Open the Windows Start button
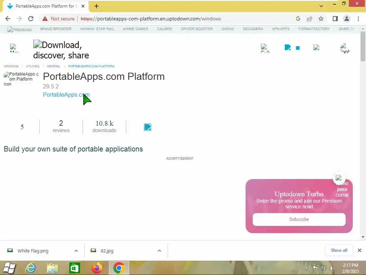This screenshot has height=275, width=366. (9, 268)
